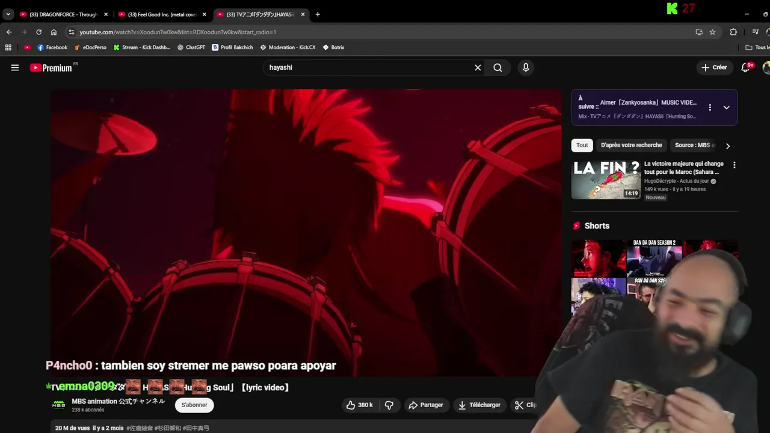This screenshot has width=770, height=433.
Task: Open the Moderation - Kick.CX bookmark
Action: point(288,48)
